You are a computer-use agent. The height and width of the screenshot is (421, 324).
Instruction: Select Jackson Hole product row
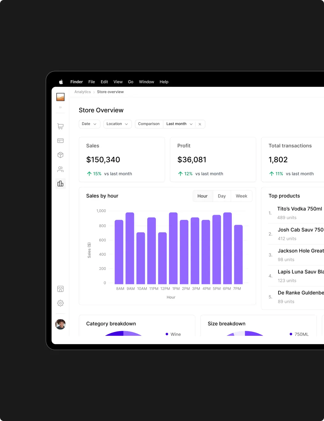tap(296, 255)
